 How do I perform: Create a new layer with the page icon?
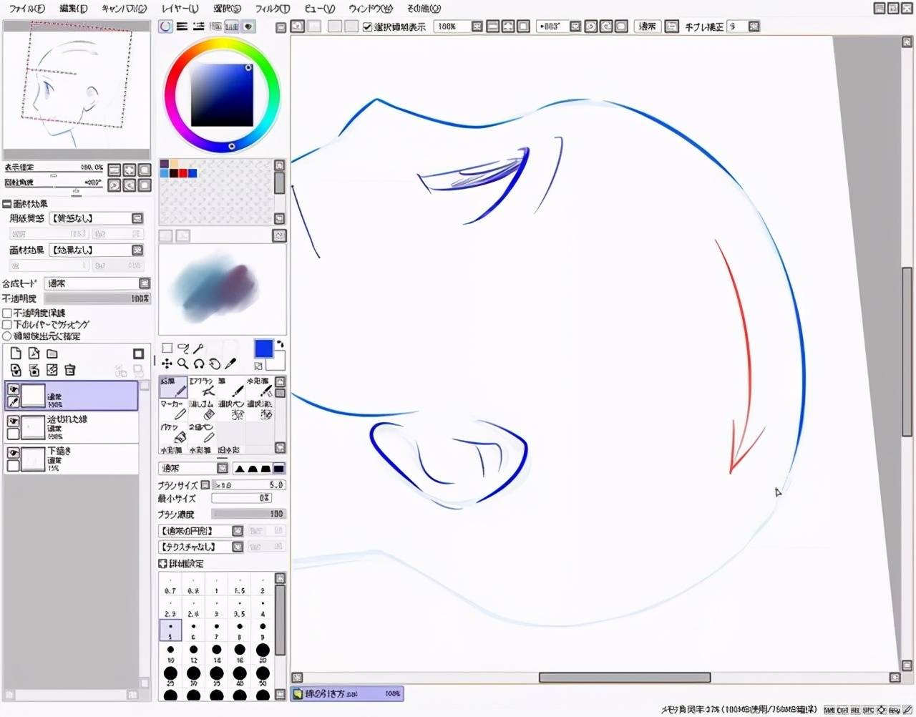(x=16, y=353)
